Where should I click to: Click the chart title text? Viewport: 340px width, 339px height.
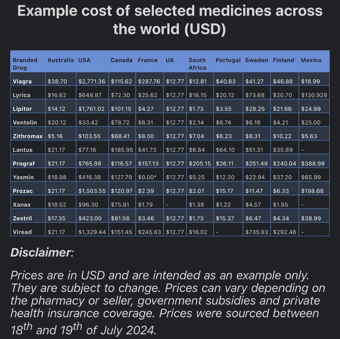[x=170, y=20]
